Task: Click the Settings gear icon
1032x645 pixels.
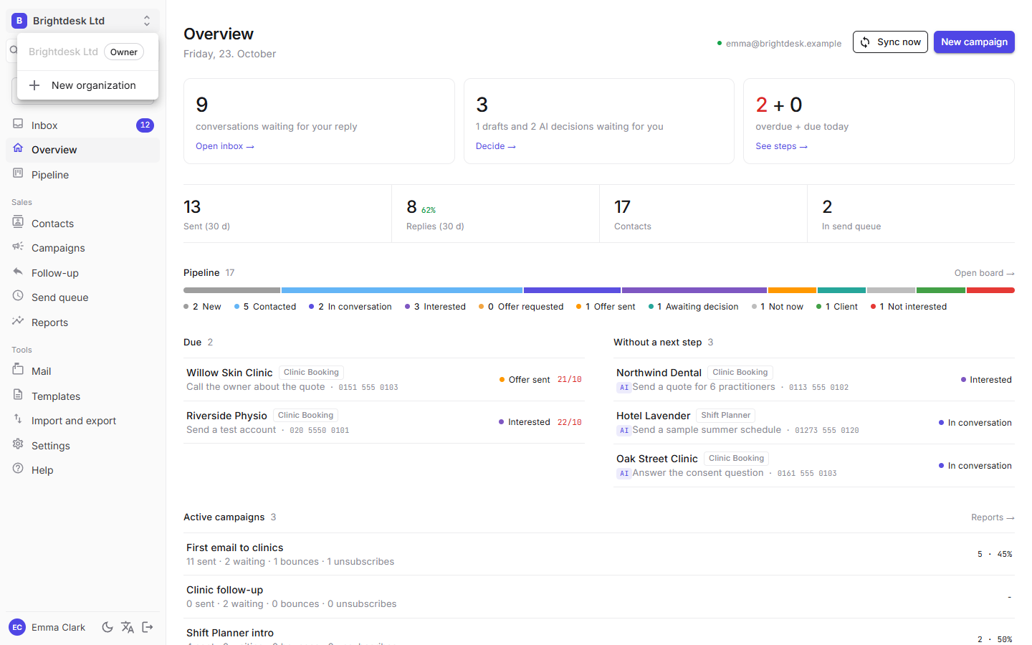Action: pyautogui.click(x=18, y=444)
